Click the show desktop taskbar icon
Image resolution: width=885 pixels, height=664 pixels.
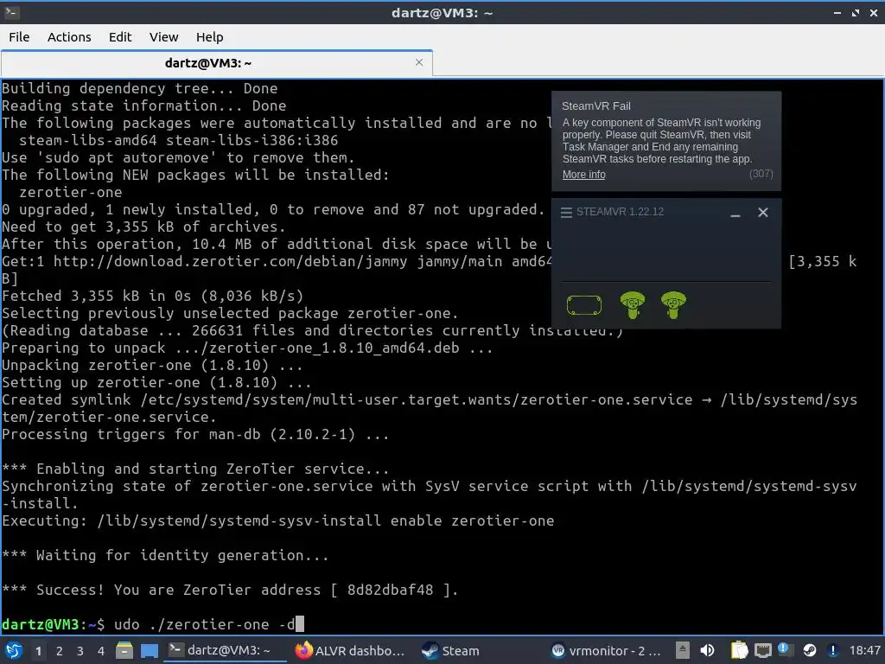pos(150,651)
